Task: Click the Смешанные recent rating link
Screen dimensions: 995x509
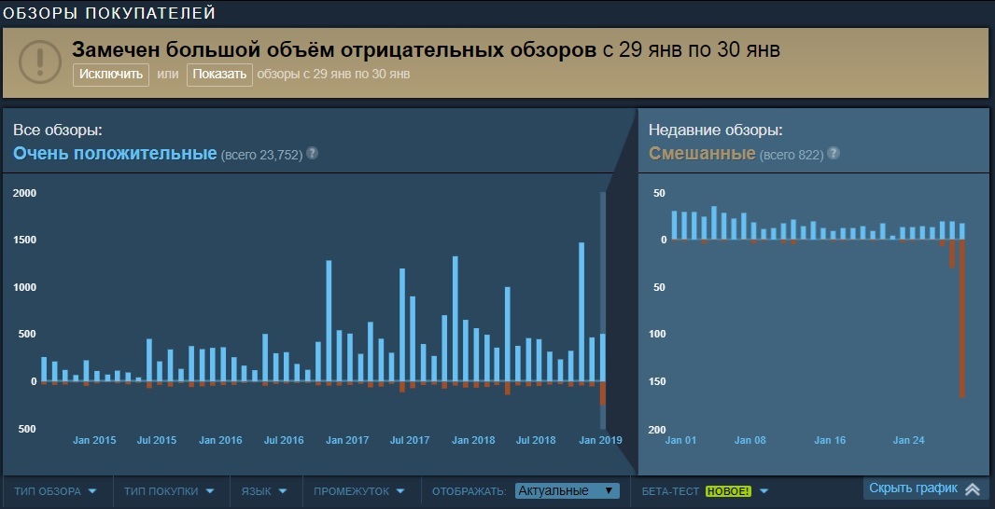Action: [x=702, y=153]
